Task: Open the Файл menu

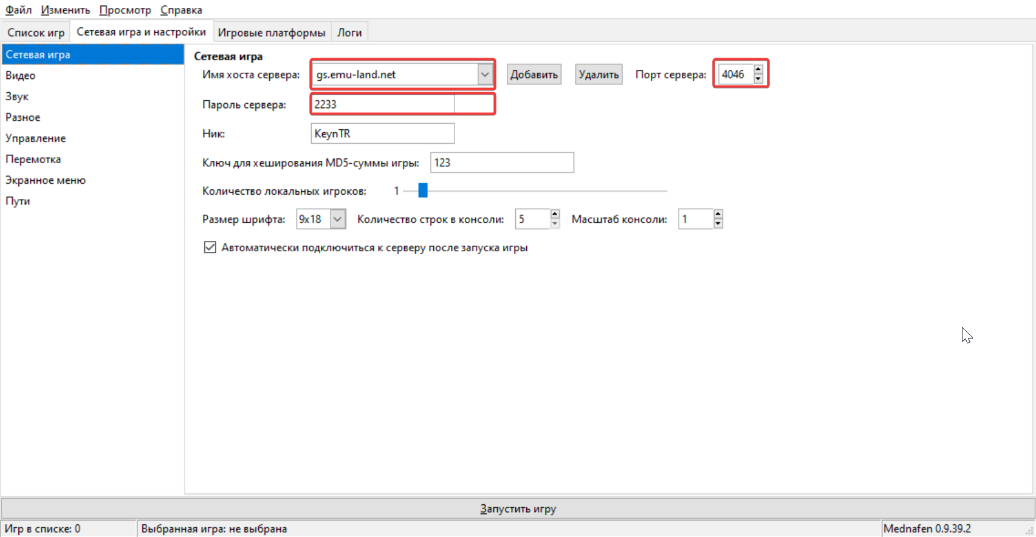Action: 19,10
